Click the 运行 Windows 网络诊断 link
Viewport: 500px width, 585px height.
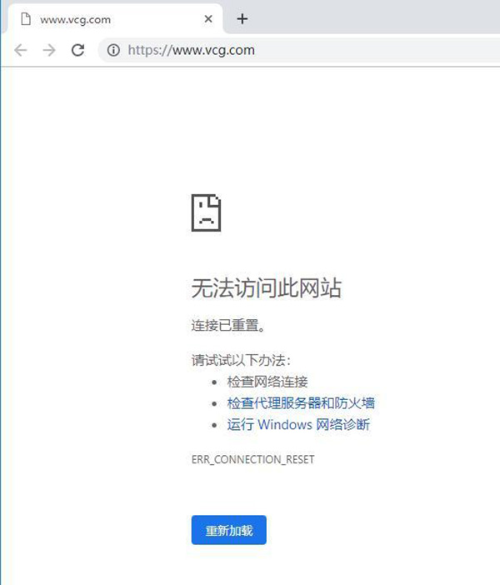pos(298,425)
